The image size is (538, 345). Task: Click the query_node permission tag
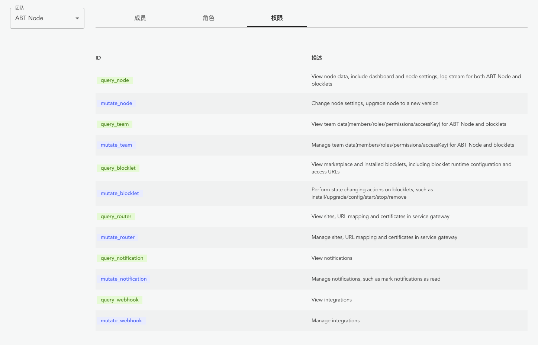click(x=115, y=80)
